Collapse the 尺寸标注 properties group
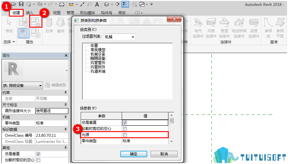The width and height of the screenshot is (288, 164). [65, 104]
